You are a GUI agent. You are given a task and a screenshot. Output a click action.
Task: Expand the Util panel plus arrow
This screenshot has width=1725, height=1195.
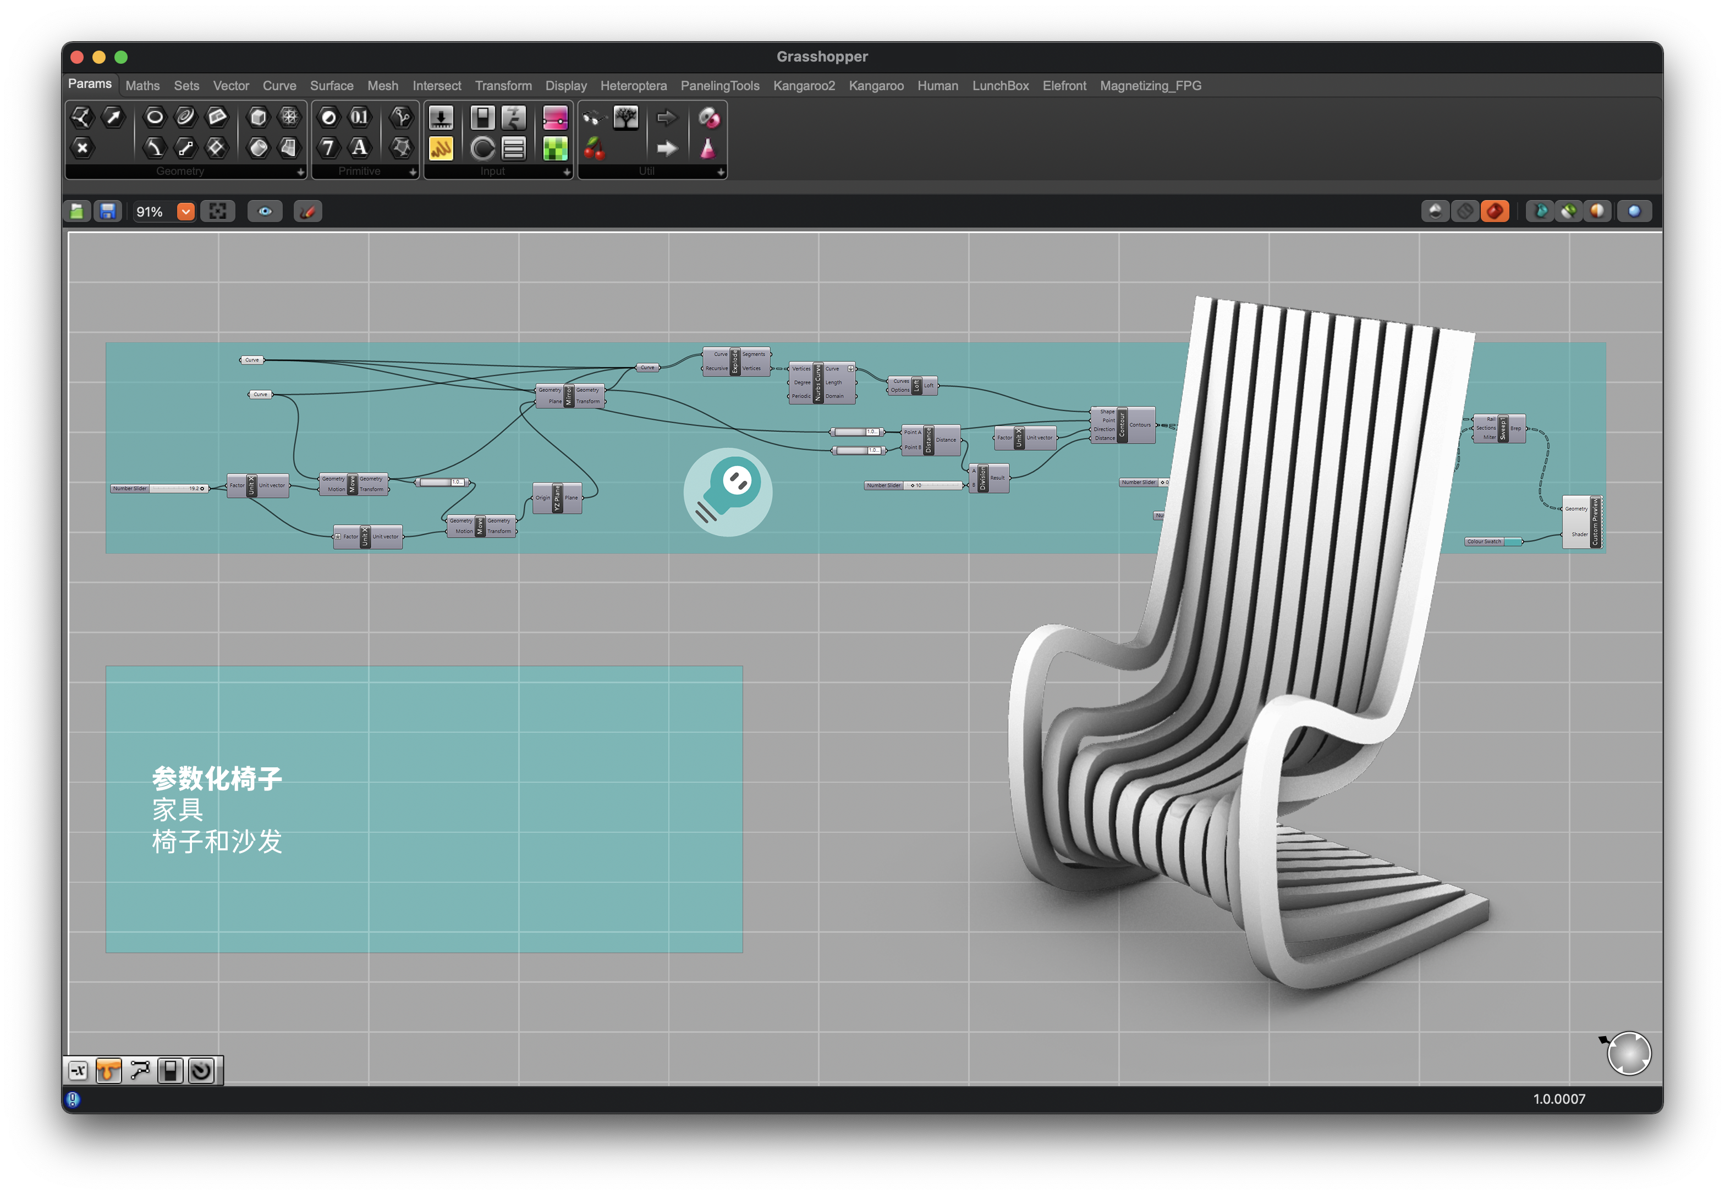tap(720, 172)
